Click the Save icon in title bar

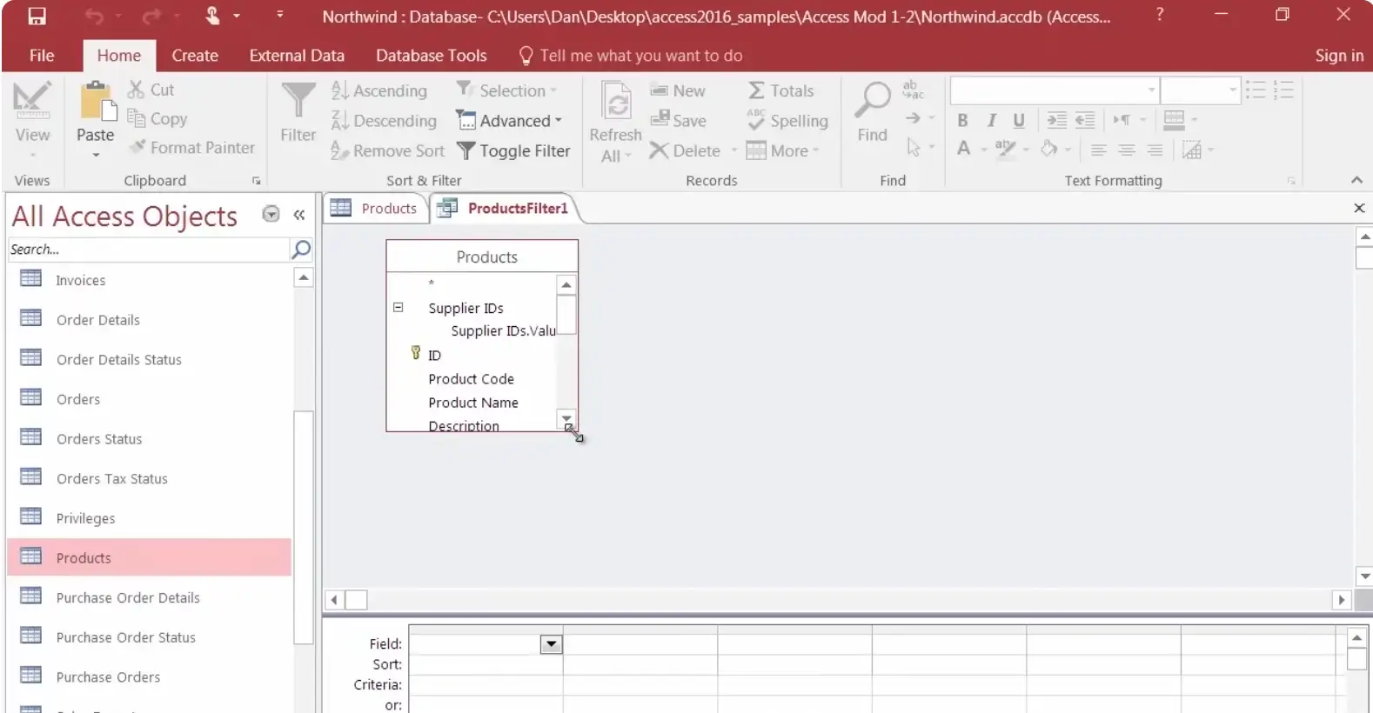pos(37,17)
